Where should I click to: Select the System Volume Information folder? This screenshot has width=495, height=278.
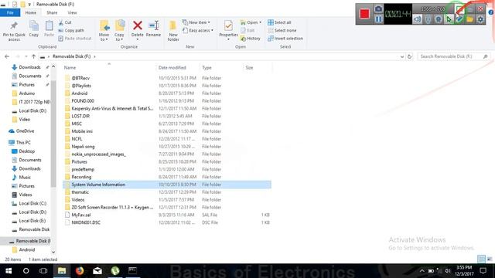pos(167,185)
